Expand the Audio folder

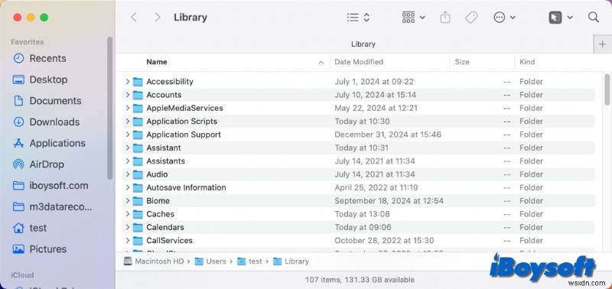tap(128, 174)
